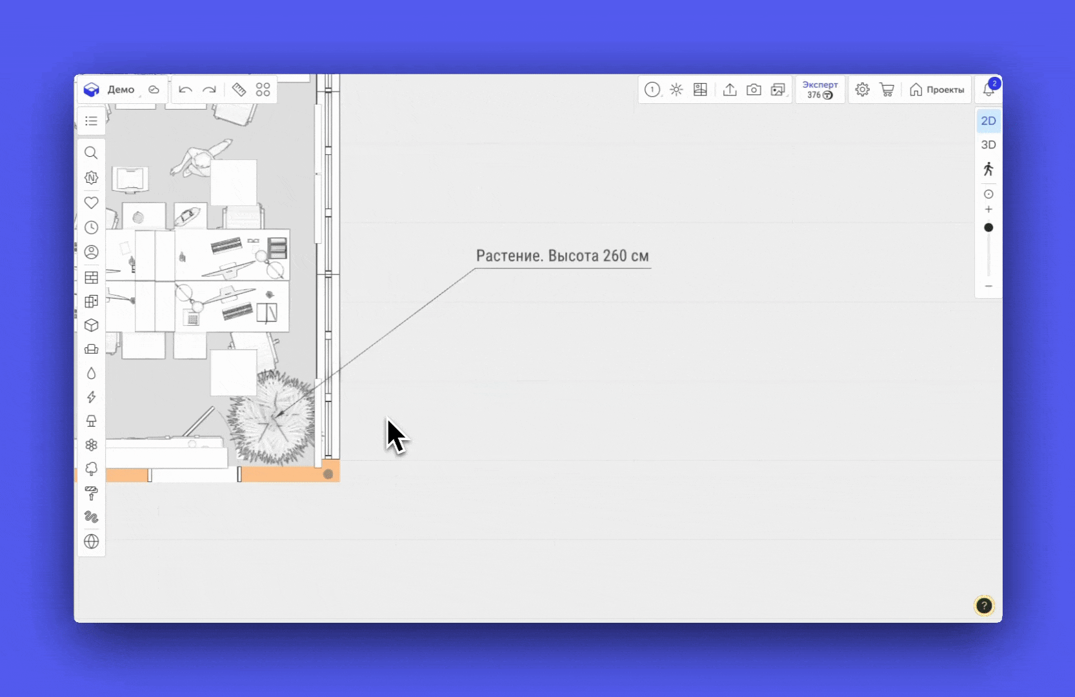Open the renders gallery images icon
The image size is (1075, 697).
(x=778, y=90)
